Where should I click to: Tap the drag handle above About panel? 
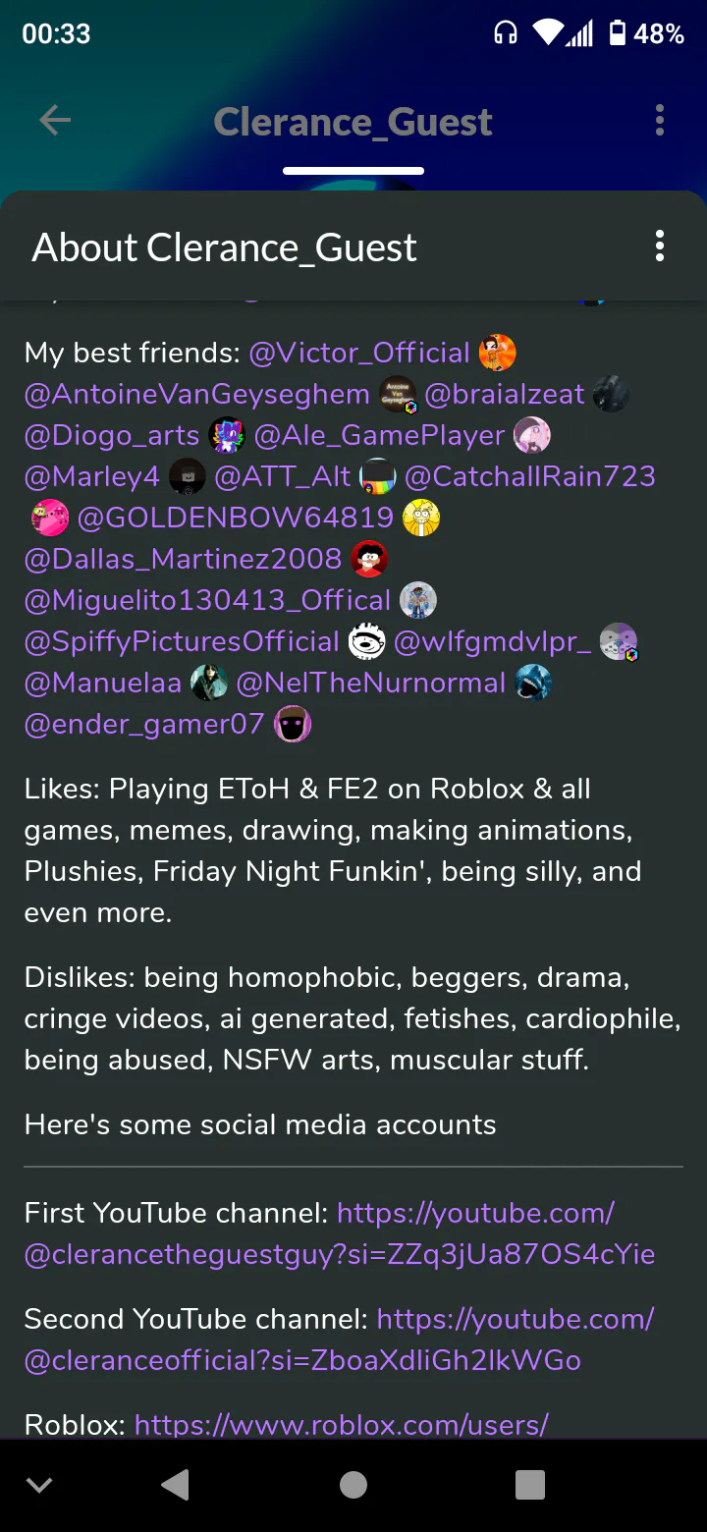(x=353, y=171)
